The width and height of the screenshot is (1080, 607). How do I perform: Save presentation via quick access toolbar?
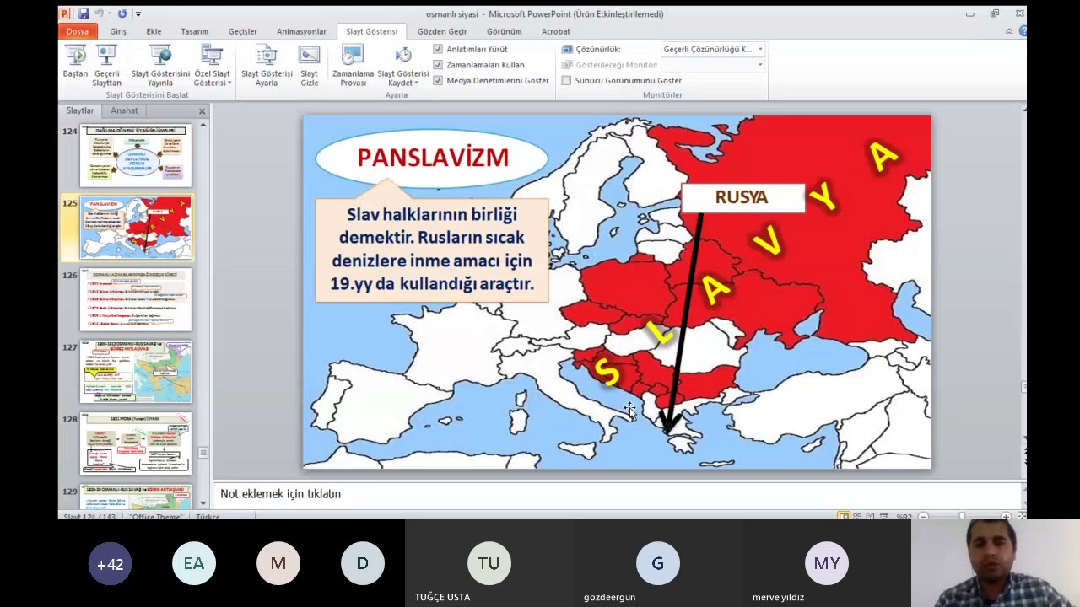83,13
